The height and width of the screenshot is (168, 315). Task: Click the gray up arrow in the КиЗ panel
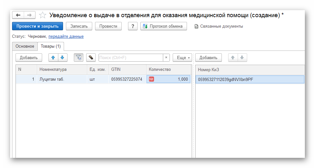(x=233, y=57)
